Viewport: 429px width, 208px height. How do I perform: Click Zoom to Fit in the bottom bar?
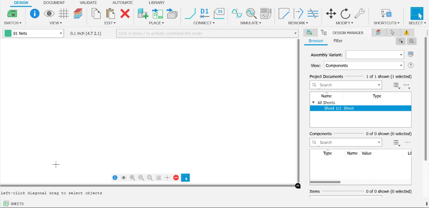[x=150, y=178]
